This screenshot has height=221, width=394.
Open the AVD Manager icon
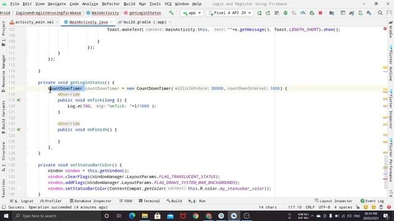[360, 13]
